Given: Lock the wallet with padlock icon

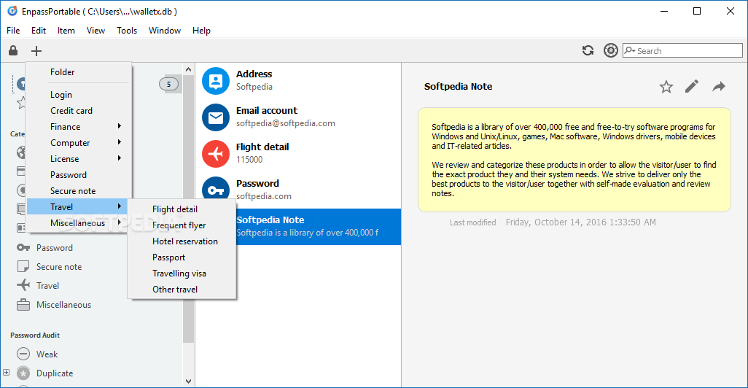Looking at the screenshot, I should point(13,50).
